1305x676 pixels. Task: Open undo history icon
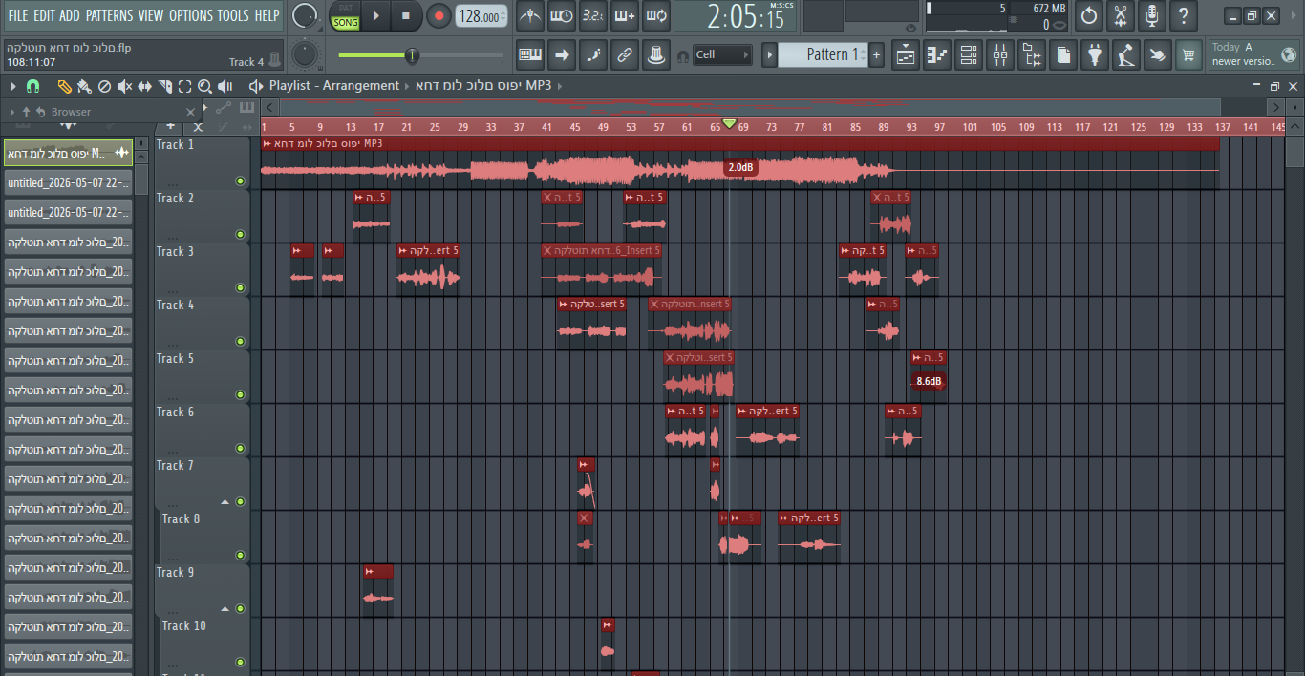[x=1089, y=16]
